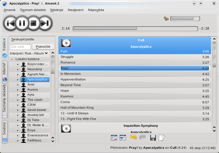Open the Nastavení menu

click(x=76, y=10)
